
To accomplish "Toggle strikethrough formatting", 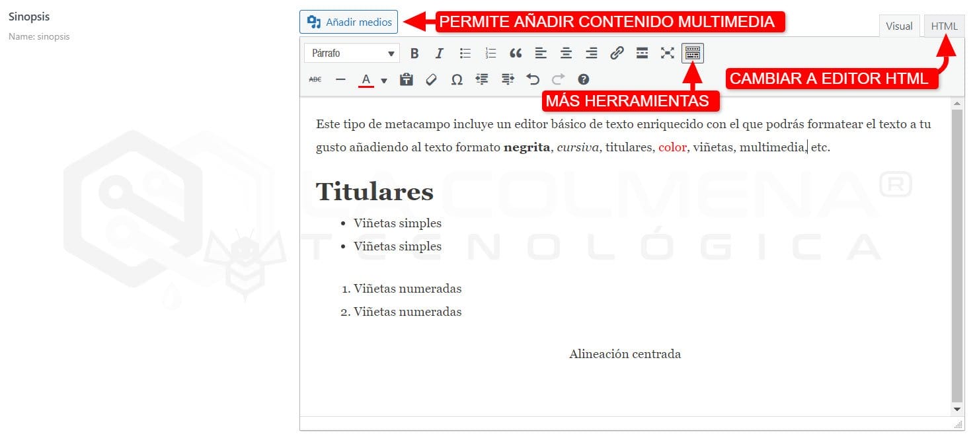I will [x=315, y=80].
